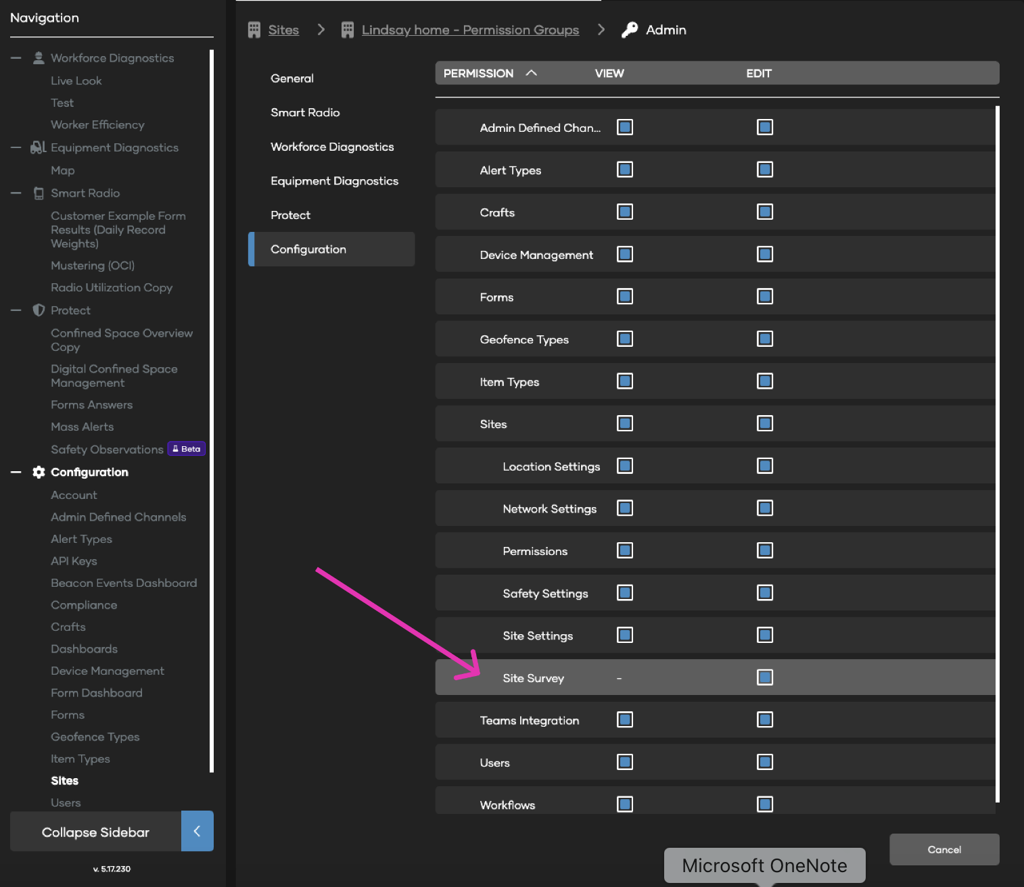Open the Protect permissions tab

(331, 215)
